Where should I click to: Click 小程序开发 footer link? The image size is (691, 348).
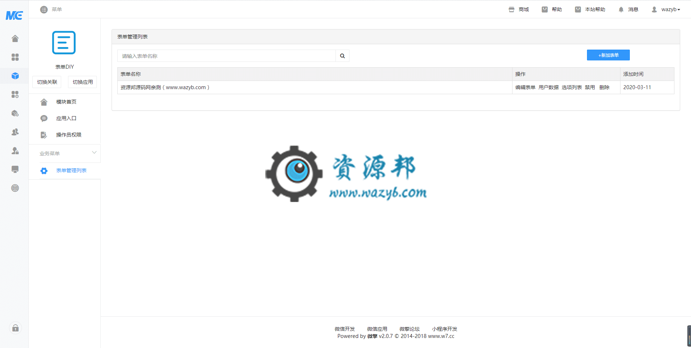pyautogui.click(x=444, y=329)
